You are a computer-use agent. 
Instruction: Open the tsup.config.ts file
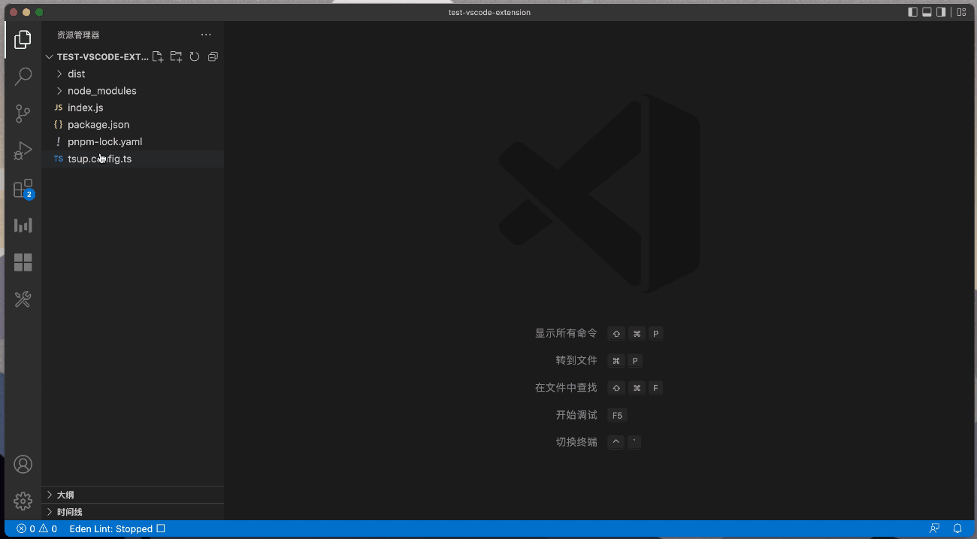(x=132, y=159)
